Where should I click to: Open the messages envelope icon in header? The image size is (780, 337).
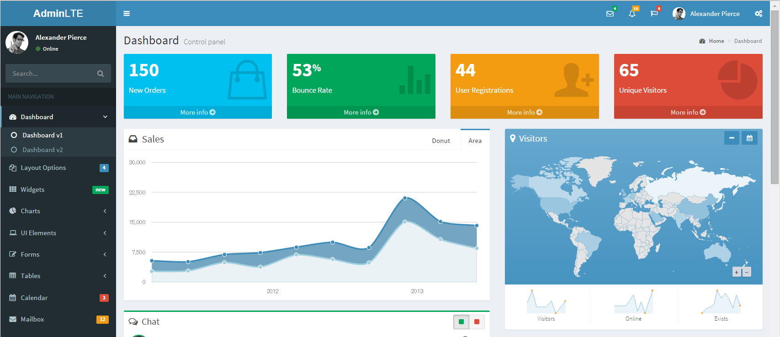[x=610, y=14]
